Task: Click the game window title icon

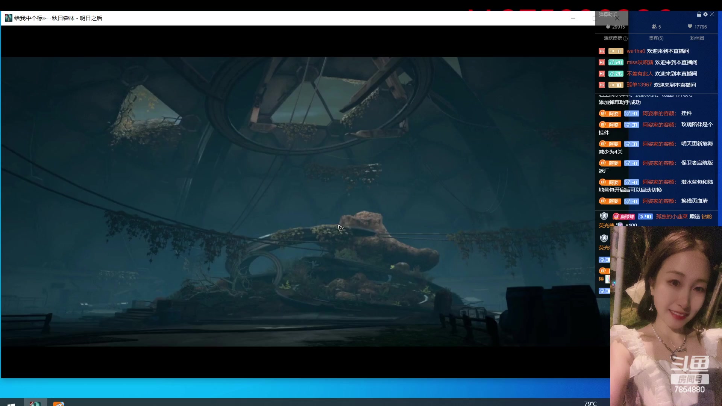Action: 8,18
